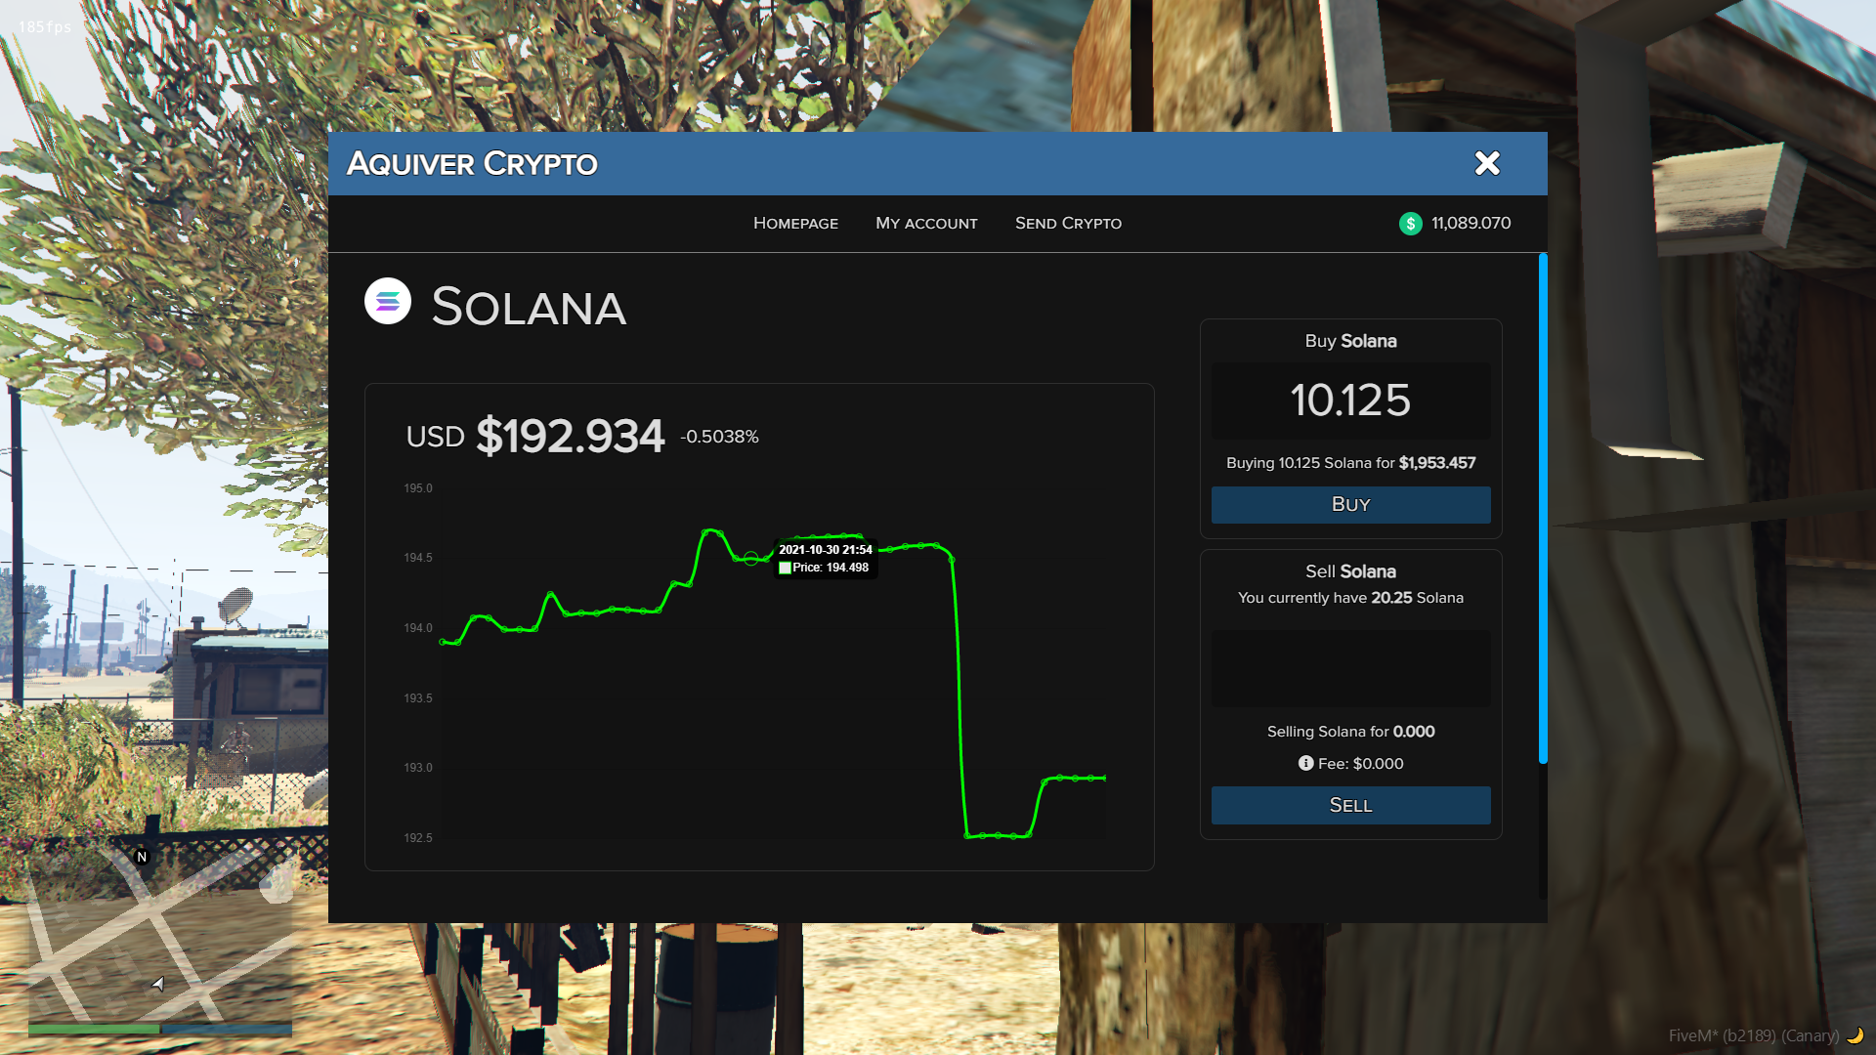Click the Buy button
Screen dimensions: 1876x1055
[1350, 505]
